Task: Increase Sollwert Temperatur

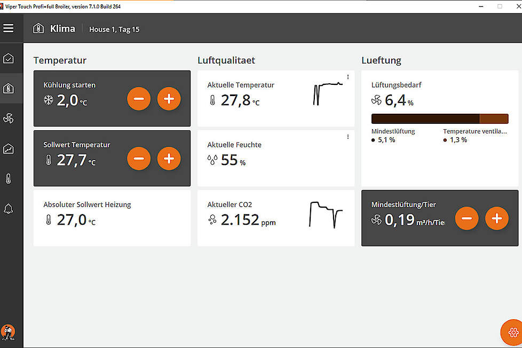Action: click(169, 159)
